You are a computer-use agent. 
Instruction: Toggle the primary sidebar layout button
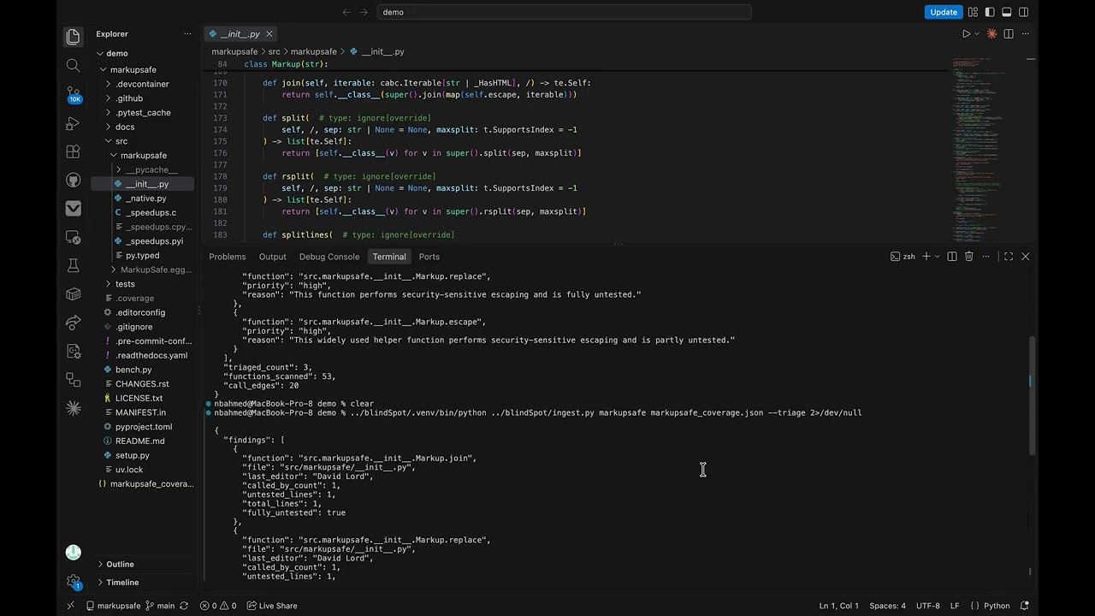click(990, 12)
